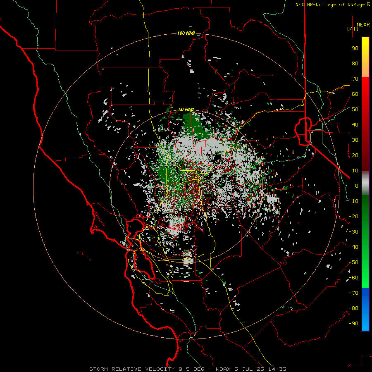Click the -70 value on velocity scale

pos(353,293)
